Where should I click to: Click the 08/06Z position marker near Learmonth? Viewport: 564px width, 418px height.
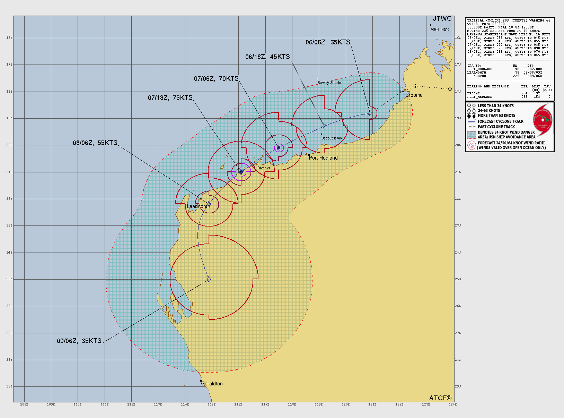pyautogui.click(x=209, y=204)
